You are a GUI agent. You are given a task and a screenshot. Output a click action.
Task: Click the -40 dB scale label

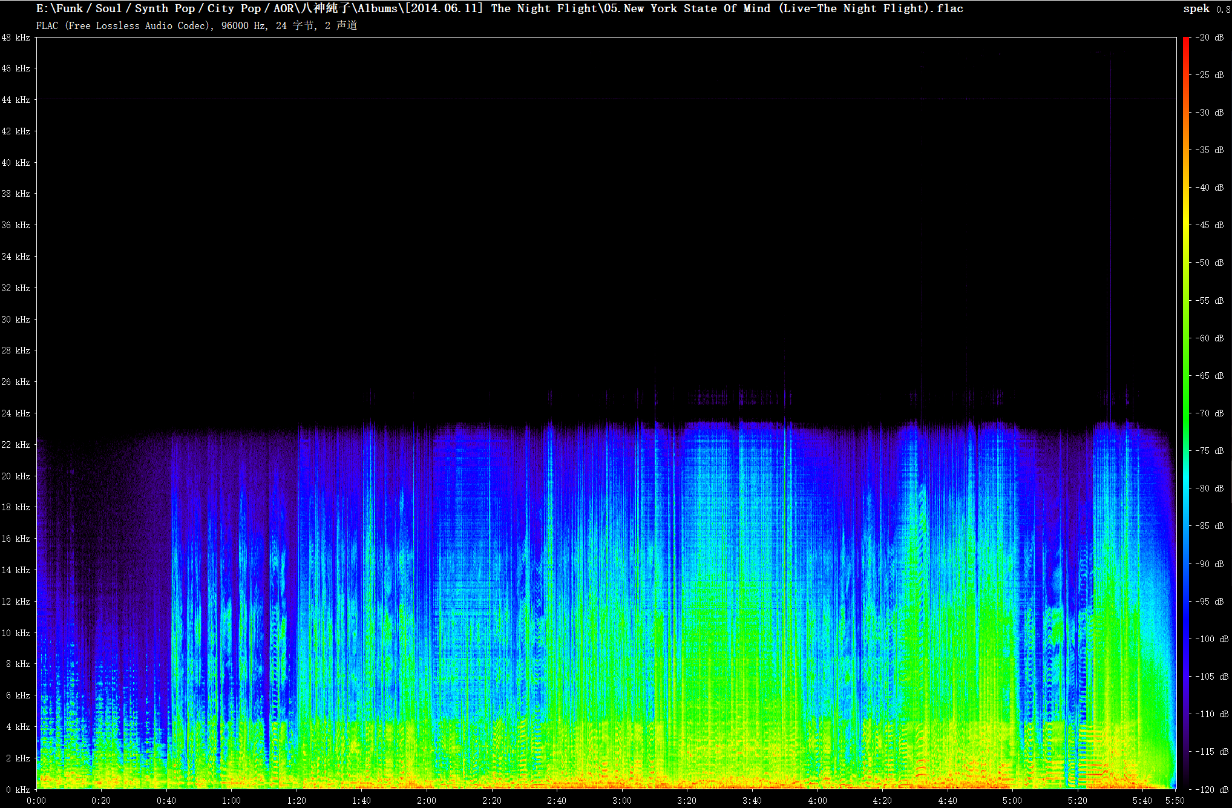coord(1210,188)
